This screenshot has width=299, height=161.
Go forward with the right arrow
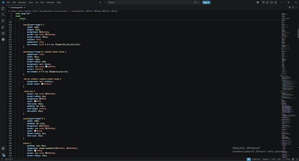[105, 3]
